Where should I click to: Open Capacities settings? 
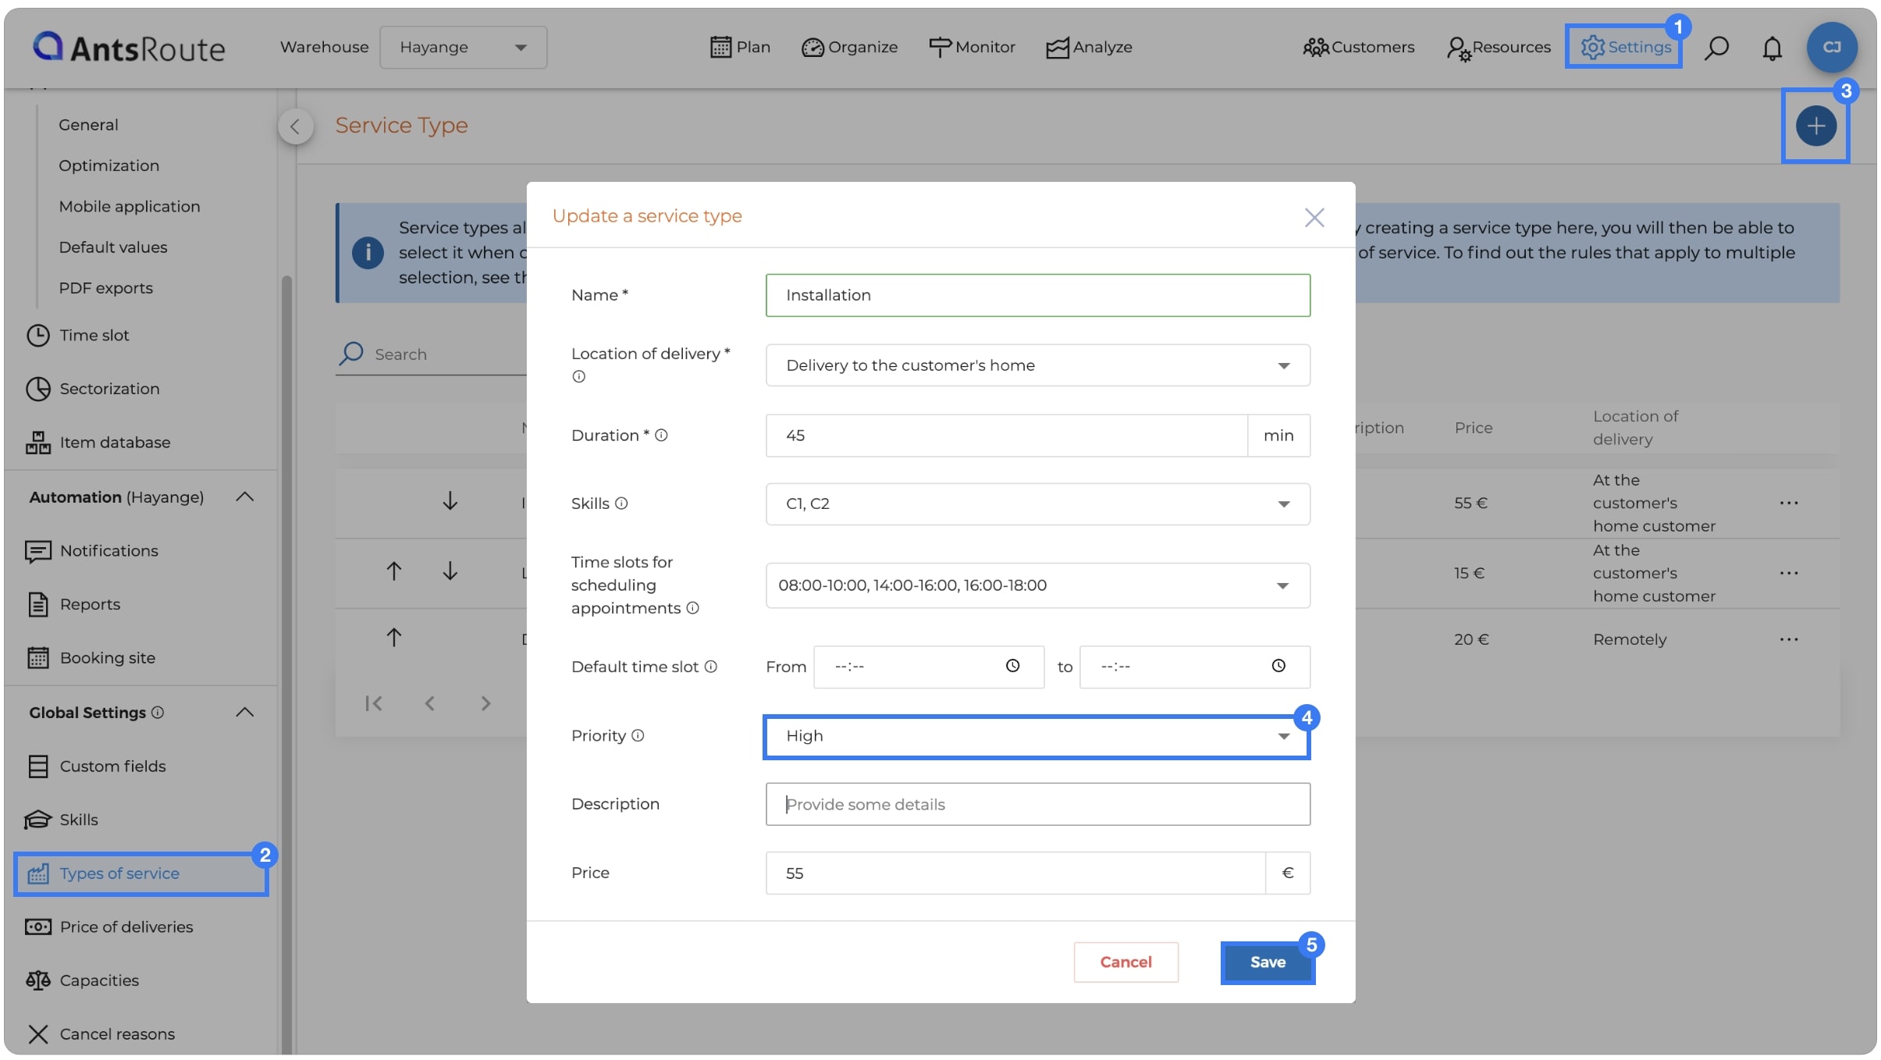[x=82, y=980]
